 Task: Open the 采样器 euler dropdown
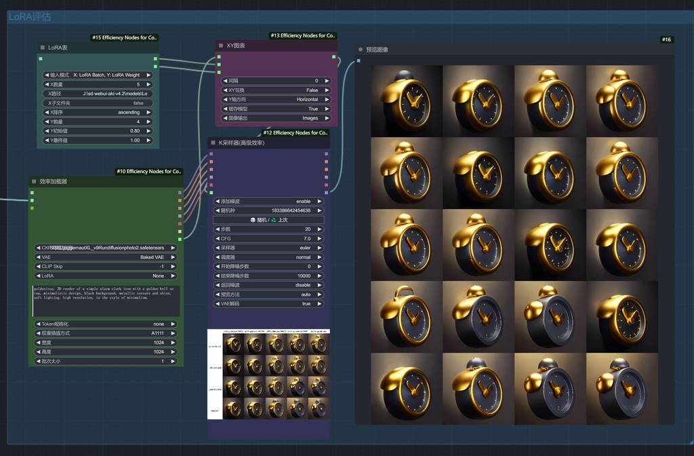pyautogui.click(x=268, y=248)
